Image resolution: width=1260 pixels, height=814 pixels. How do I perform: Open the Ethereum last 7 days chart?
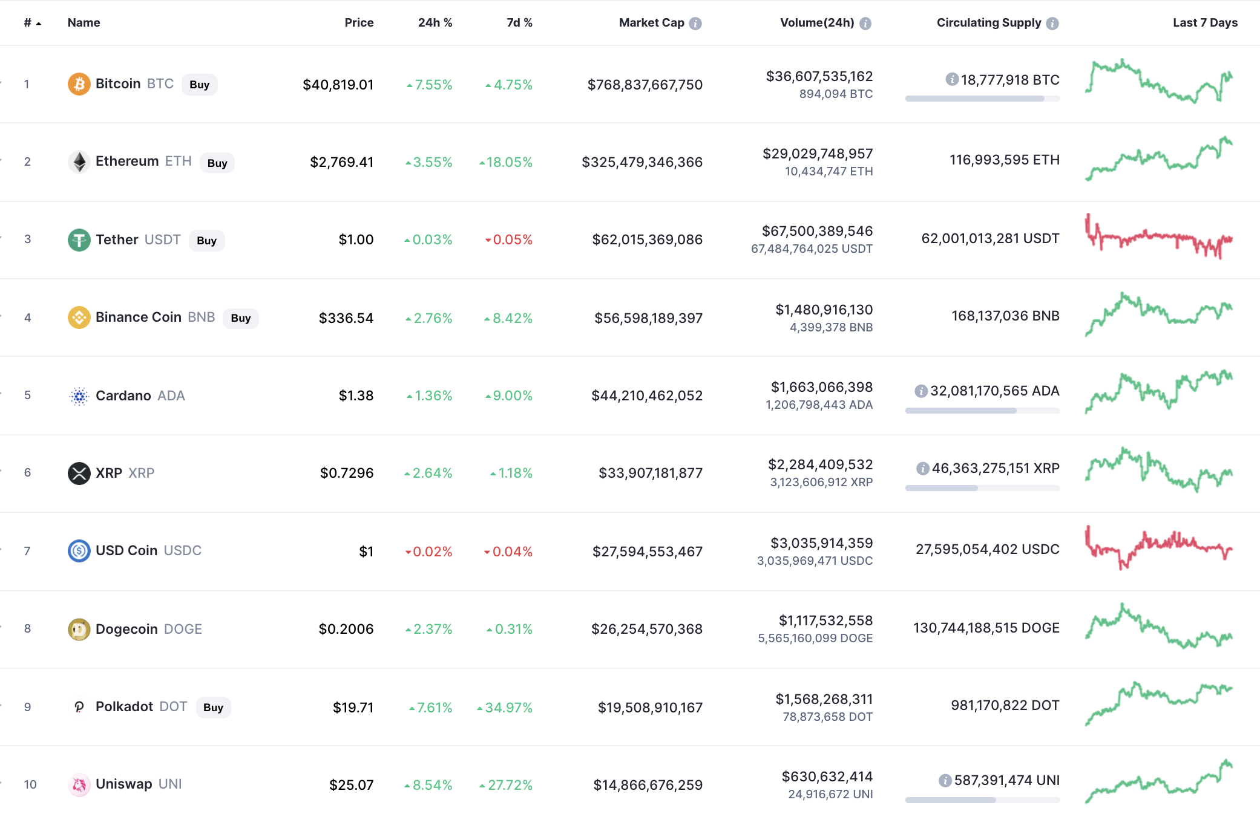1159,159
